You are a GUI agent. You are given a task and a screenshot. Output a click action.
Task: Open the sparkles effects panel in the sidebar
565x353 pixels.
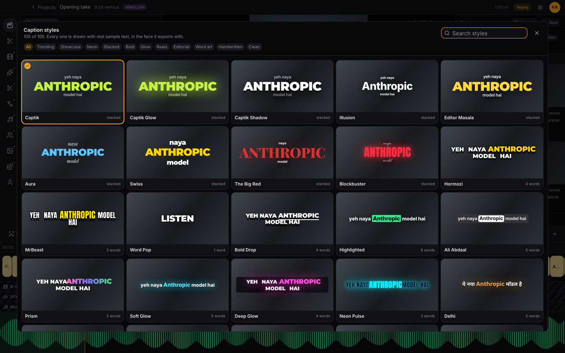[10, 72]
